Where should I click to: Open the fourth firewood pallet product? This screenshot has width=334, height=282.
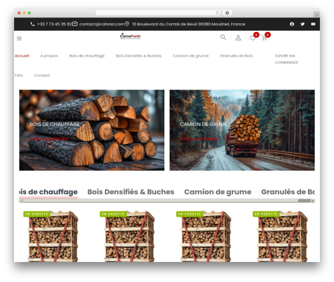282,237
